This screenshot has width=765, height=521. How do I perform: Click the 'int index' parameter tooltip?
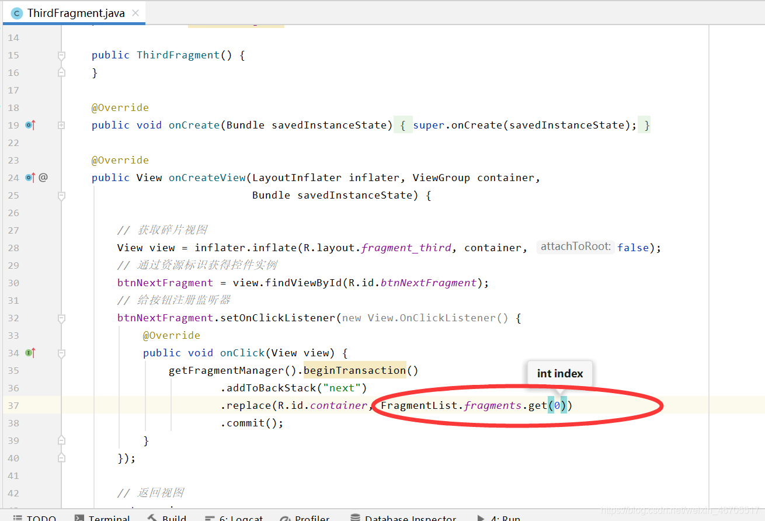coord(559,374)
